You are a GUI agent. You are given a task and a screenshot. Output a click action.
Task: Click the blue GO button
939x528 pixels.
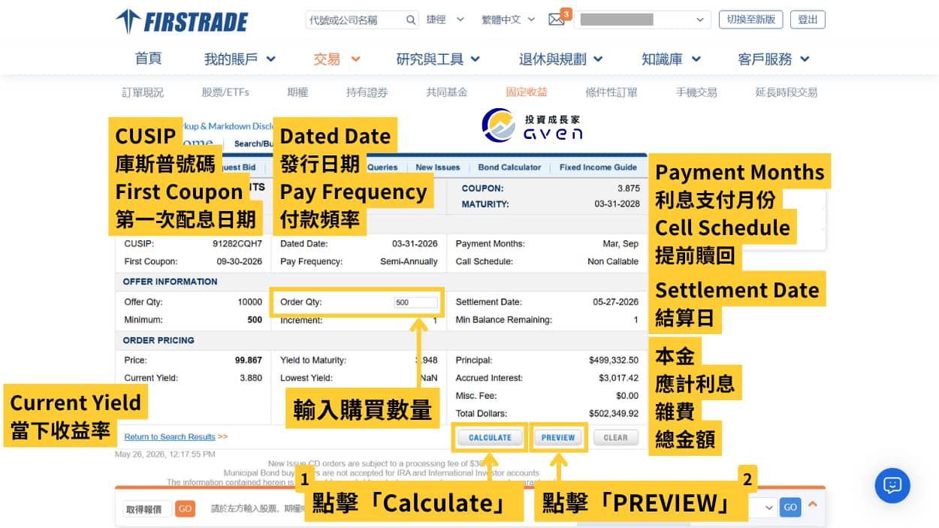pyautogui.click(x=790, y=507)
